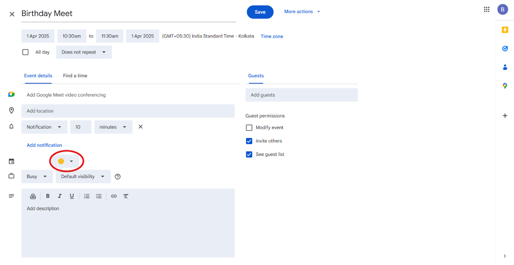Open Google Tasks from the side panel
This screenshot has height=265, width=514.
coord(505,49)
